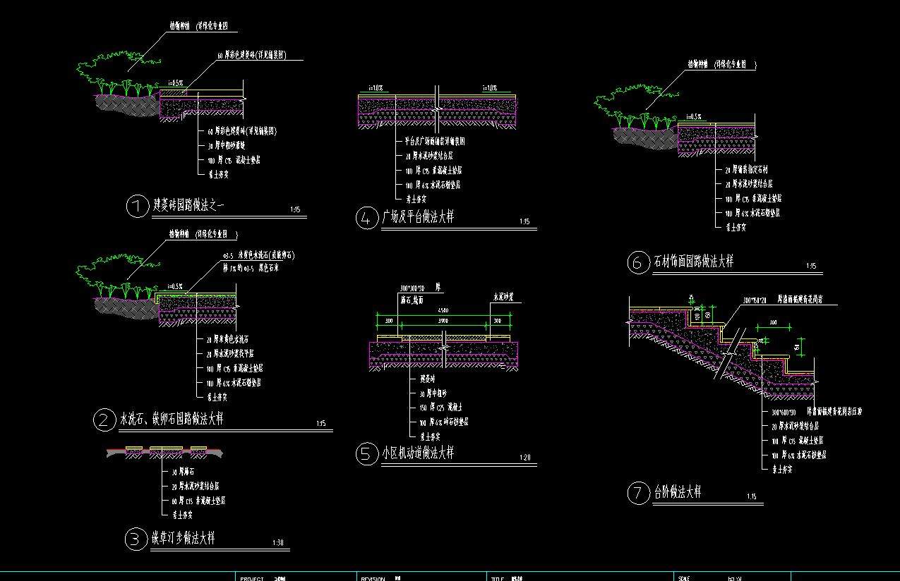The width and height of the screenshot is (900, 581).
Task: Click the green shrub outline in detail 1
Action: point(106,71)
